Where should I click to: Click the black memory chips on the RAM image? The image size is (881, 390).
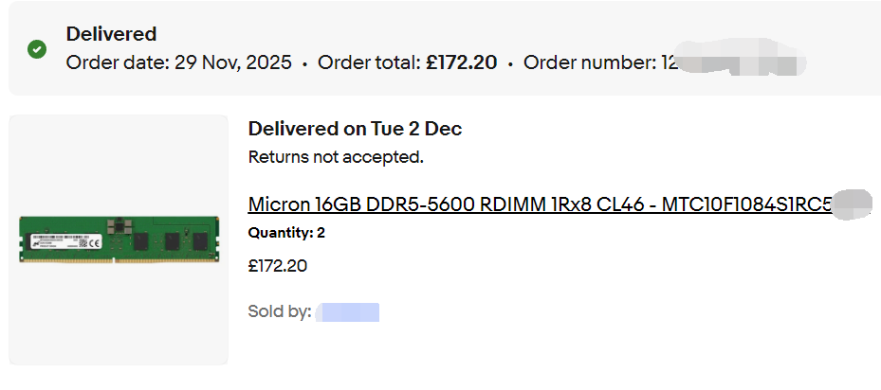coord(172,240)
